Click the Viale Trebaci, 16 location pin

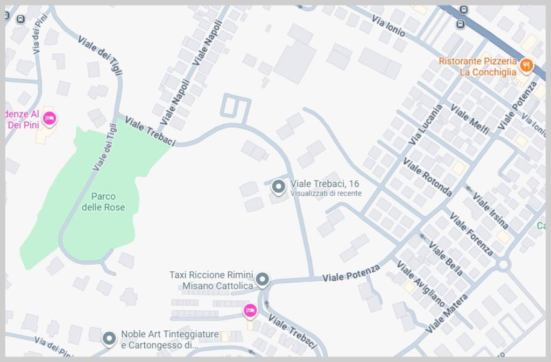(278, 187)
